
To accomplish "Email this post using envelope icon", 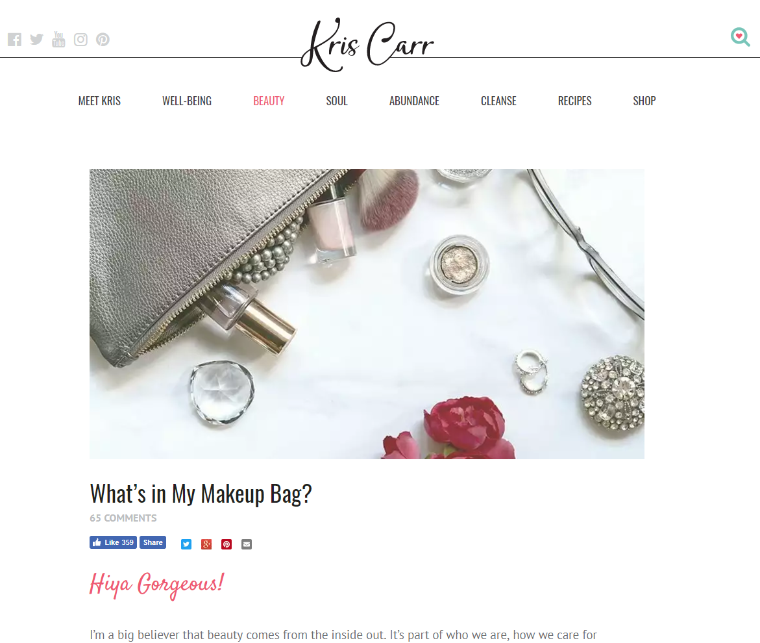I will click(247, 544).
